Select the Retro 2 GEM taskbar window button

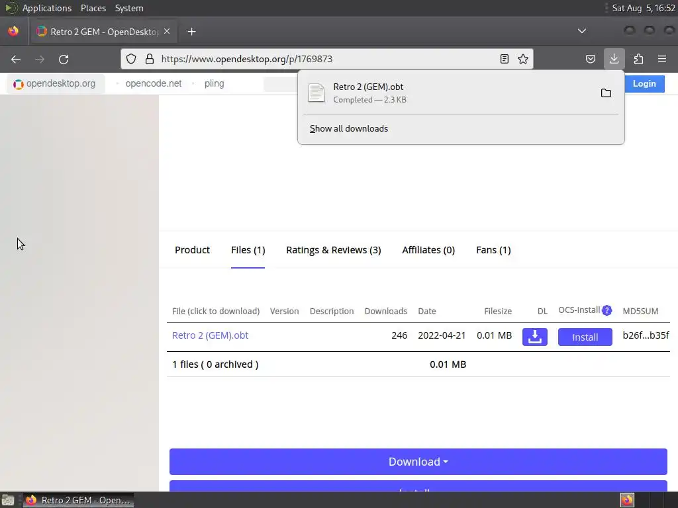[x=78, y=500]
